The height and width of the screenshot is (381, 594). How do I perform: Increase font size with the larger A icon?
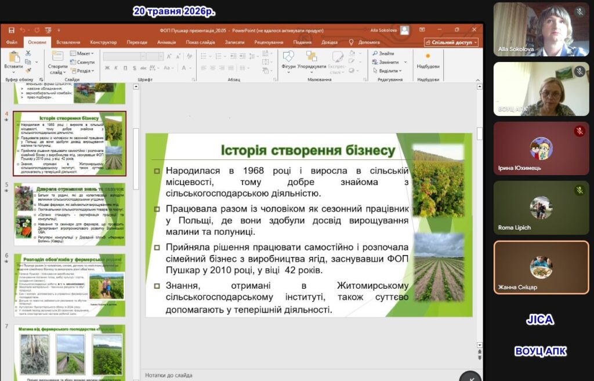[169, 56]
